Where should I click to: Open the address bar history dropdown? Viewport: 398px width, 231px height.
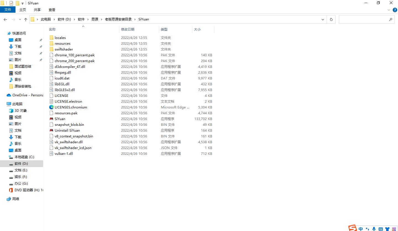click(323, 19)
